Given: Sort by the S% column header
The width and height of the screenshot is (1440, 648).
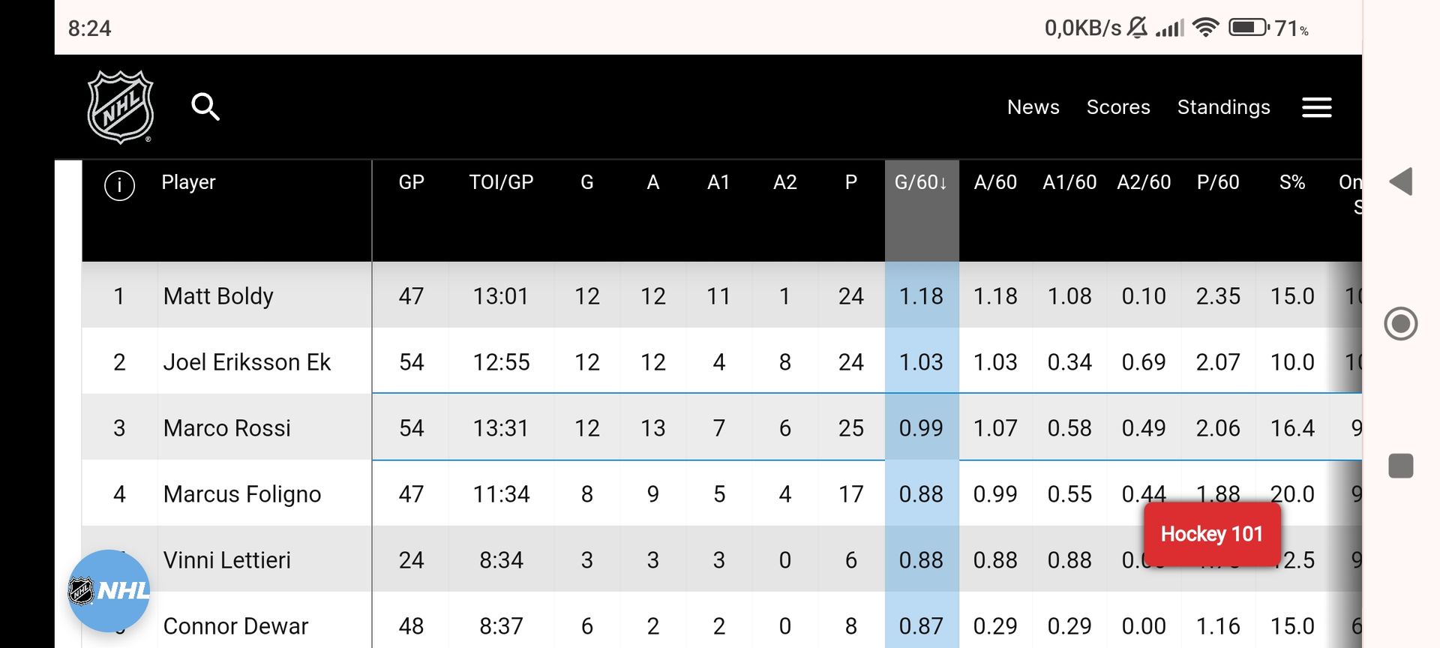Looking at the screenshot, I should click(x=1291, y=183).
